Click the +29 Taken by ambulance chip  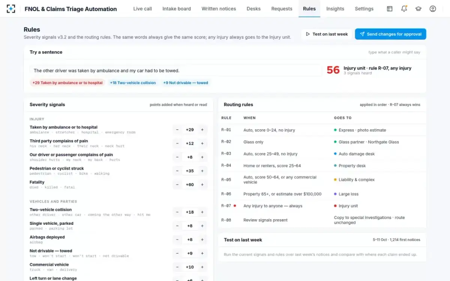click(x=67, y=83)
